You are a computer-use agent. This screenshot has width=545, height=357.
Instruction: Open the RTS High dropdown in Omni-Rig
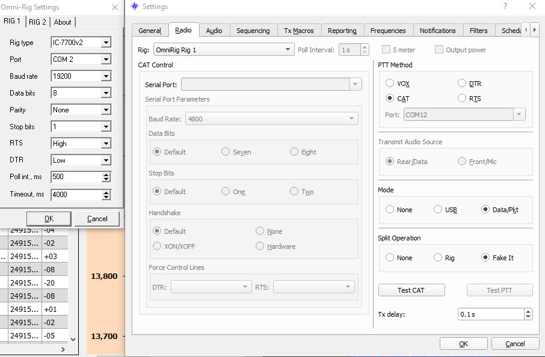click(106, 144)
